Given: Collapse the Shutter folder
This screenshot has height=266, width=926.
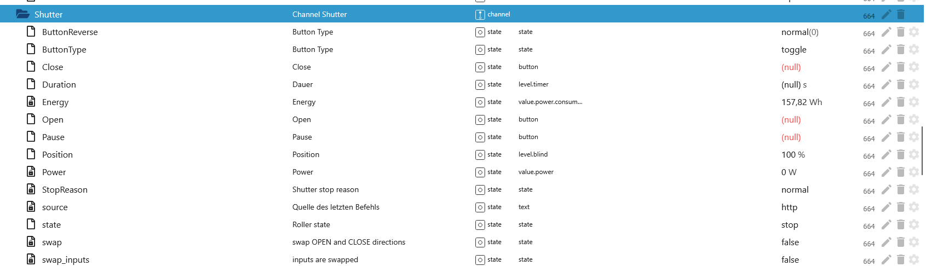Looking at the screenshot, I should coord(22,14).
